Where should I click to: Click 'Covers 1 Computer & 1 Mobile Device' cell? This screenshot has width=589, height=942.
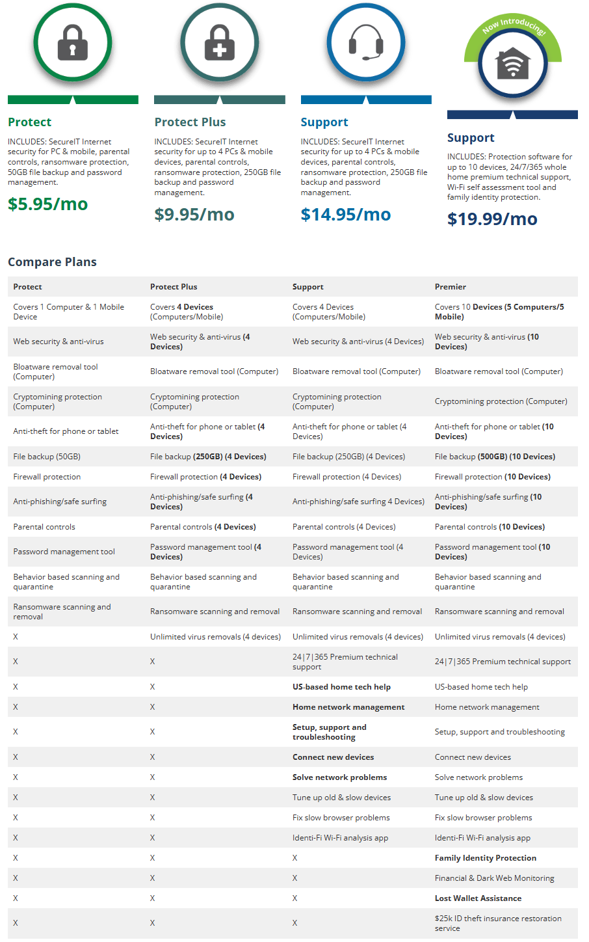pos(68,312)
